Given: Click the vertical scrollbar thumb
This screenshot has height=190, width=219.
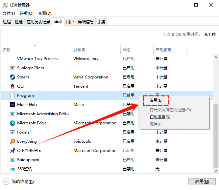Looking at the screenshot, I should [216, 136].
